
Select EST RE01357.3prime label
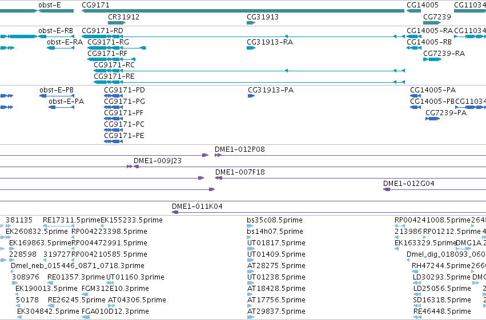coord(77,278)
